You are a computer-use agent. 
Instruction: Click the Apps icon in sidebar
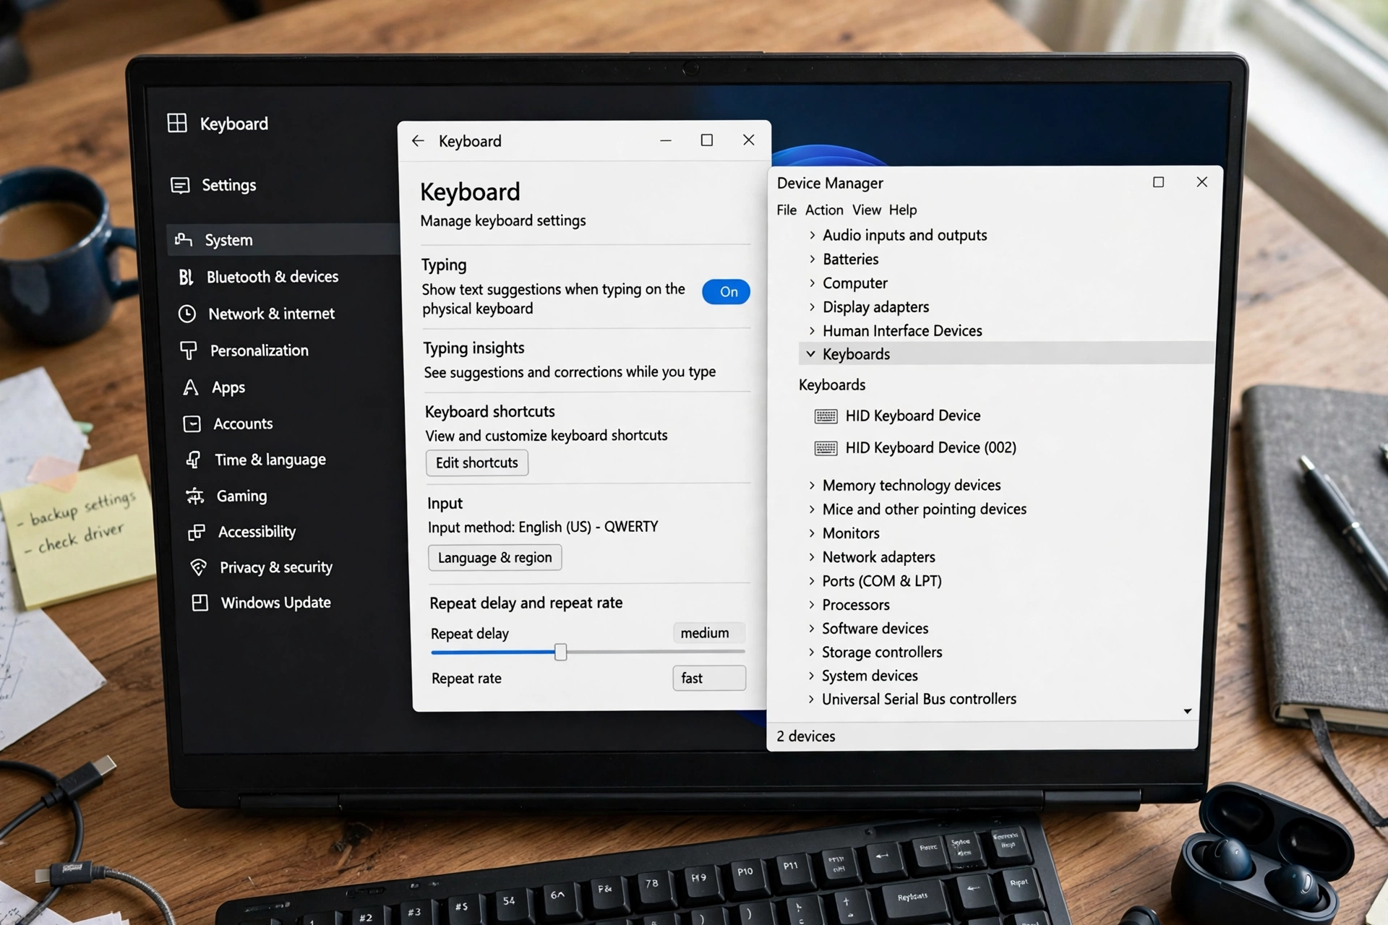190,387
